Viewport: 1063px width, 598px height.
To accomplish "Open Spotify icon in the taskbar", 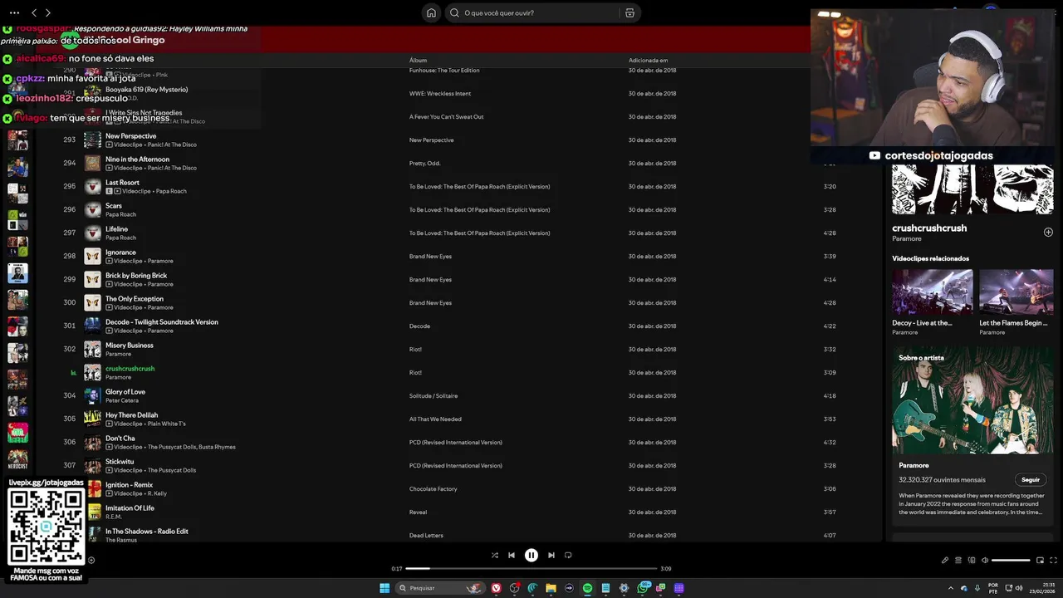I will tap(587, 588).
